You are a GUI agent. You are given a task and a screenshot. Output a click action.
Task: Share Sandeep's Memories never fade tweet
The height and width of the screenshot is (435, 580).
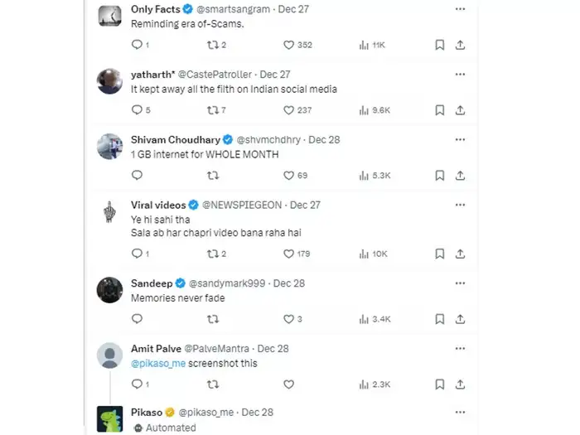tap(461, 319)
